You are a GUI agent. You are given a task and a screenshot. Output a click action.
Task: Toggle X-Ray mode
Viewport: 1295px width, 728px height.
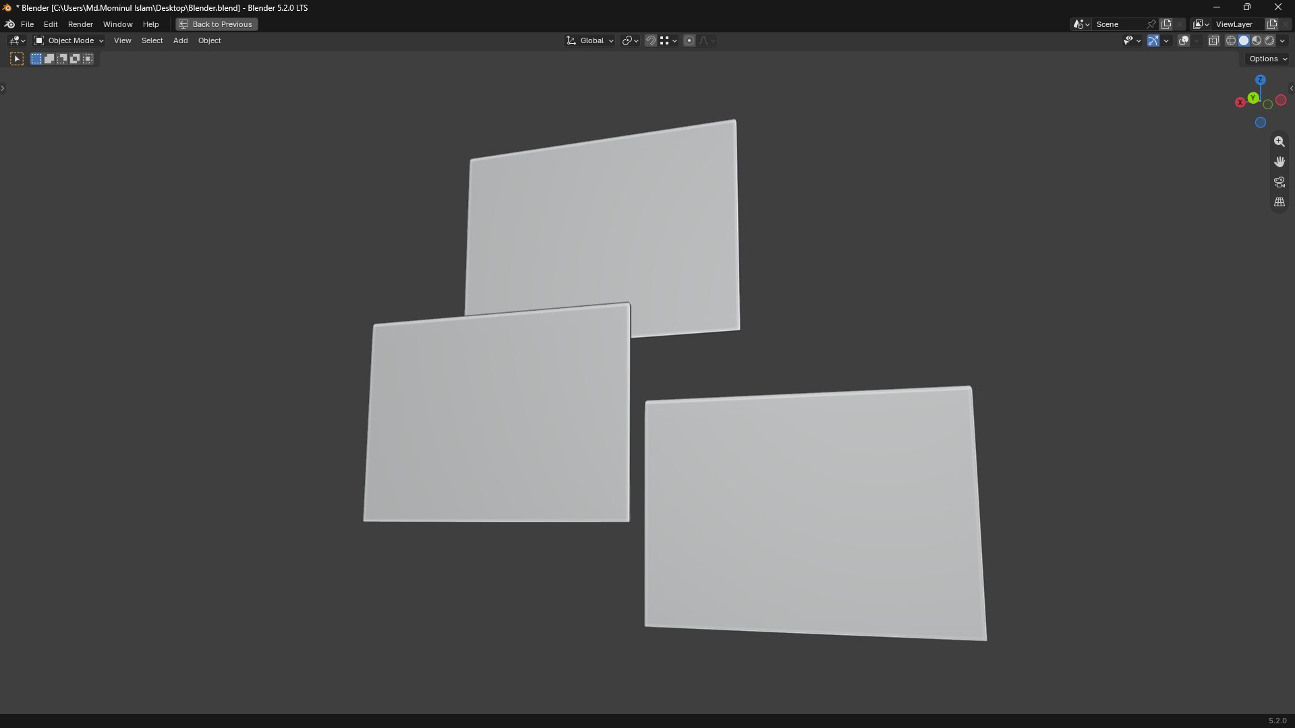pyautogui.click(x=1214, y=41)
